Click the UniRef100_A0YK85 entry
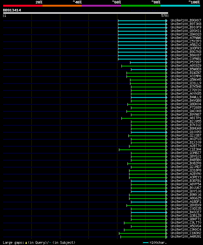 pyautogui.click(x=186, y=94)
